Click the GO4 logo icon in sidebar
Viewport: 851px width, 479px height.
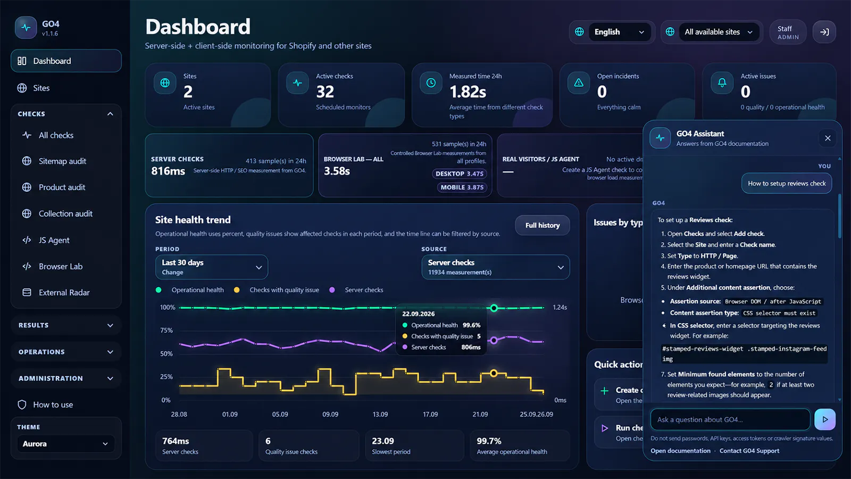click(x=26, y=28)
